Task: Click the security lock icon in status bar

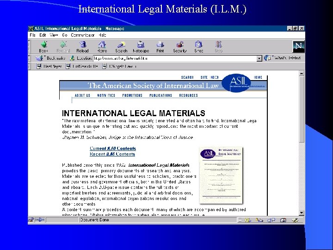Action: pos(31,220)
